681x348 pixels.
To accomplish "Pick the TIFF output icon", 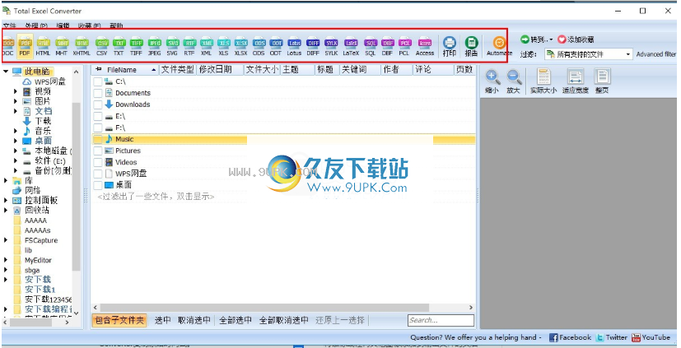I will pyautogui.click(x=137, y=46).
